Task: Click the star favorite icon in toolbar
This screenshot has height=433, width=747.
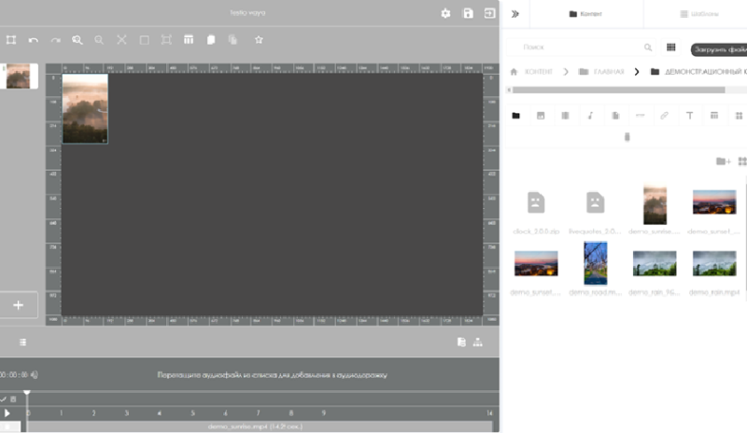Action: [x=259, y=40]
